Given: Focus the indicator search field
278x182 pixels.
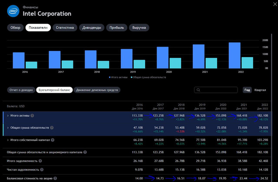Looking at the screenshot, I should [216, 90].
